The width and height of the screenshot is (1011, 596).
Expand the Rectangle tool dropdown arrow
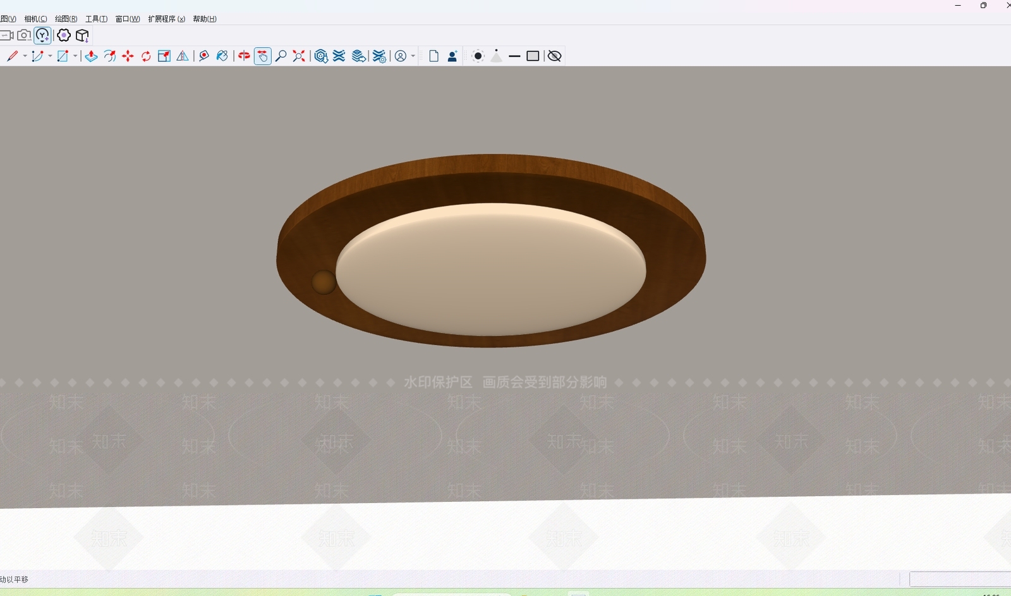coord(75,56)
